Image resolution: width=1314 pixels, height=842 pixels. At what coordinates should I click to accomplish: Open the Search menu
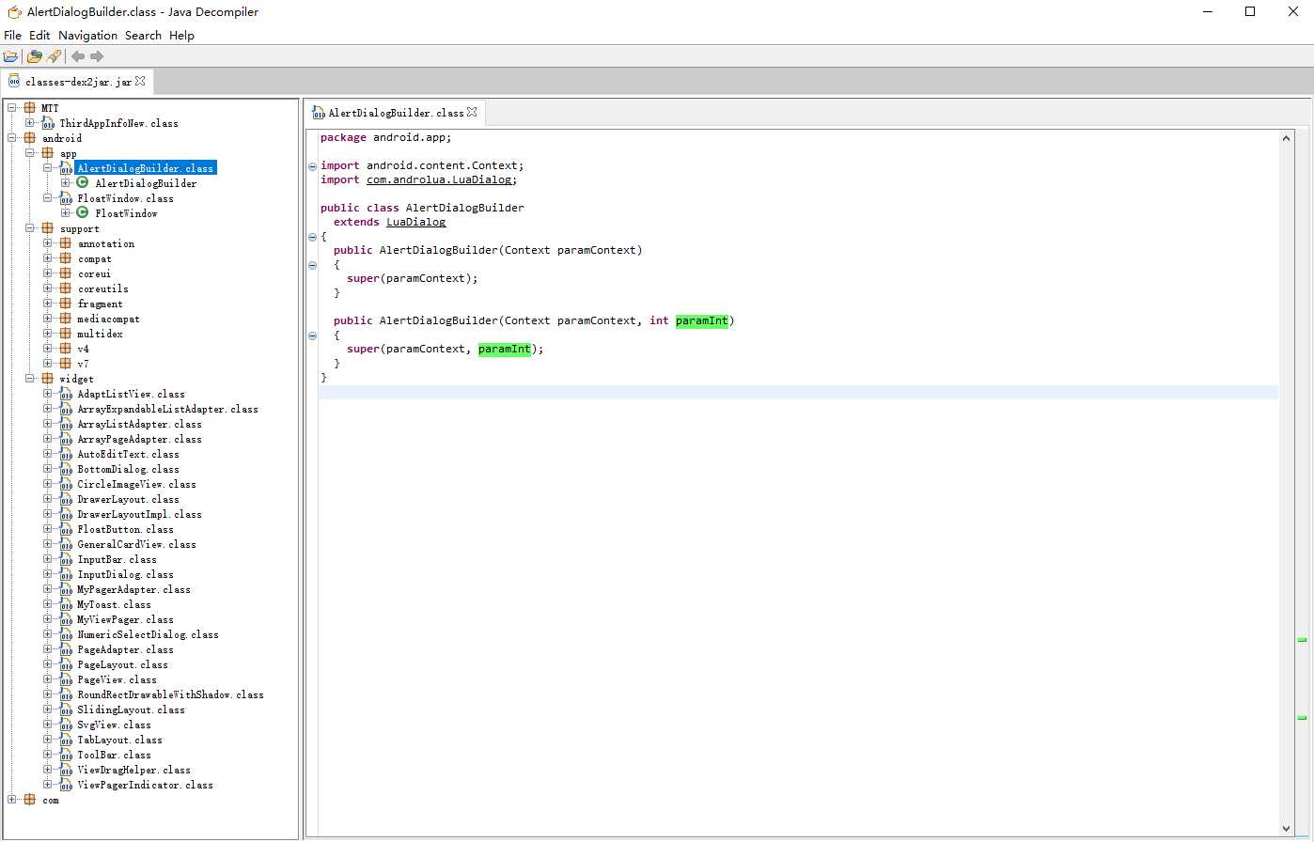click(143, 35)
